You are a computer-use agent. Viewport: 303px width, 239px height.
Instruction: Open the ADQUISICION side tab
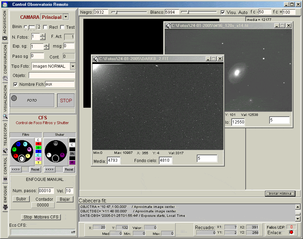pos(5,22)
